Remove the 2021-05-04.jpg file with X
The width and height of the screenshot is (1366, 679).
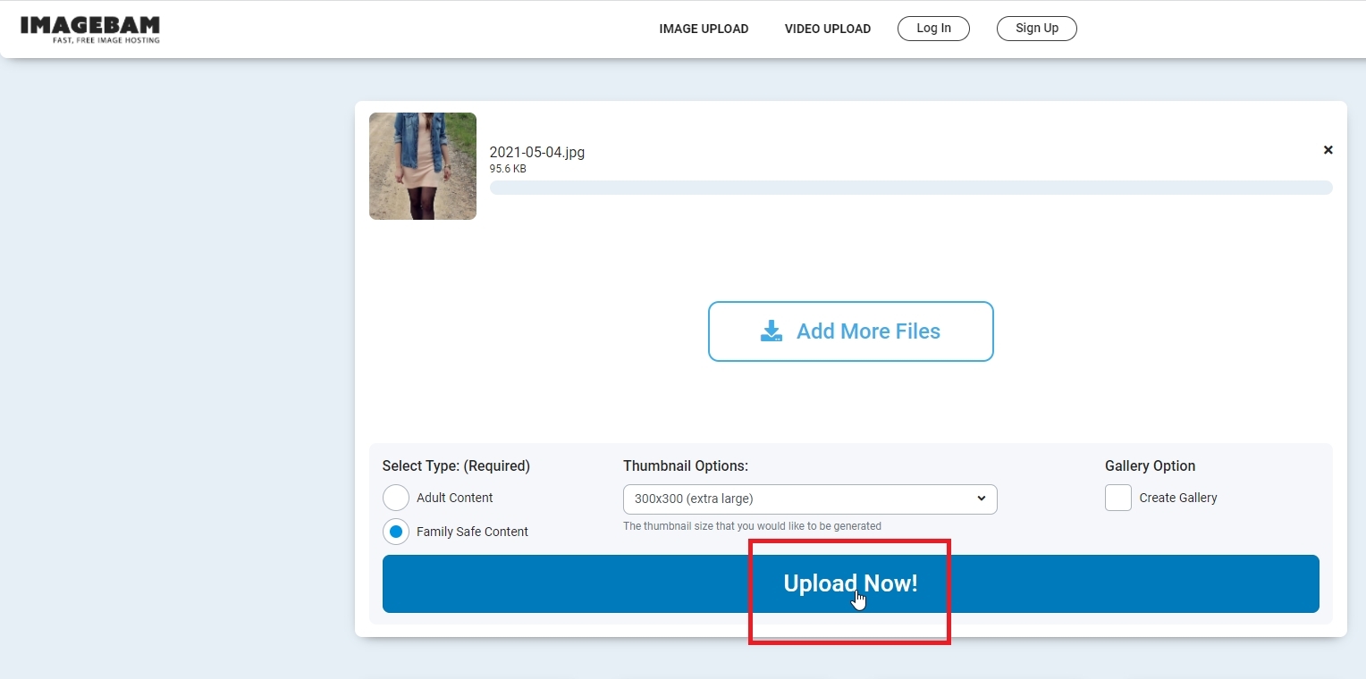[x=1328, y=150]
